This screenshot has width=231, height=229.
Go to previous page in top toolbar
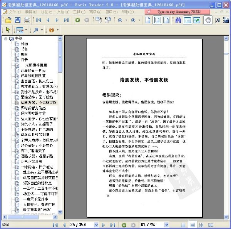[x=48, y=20]
